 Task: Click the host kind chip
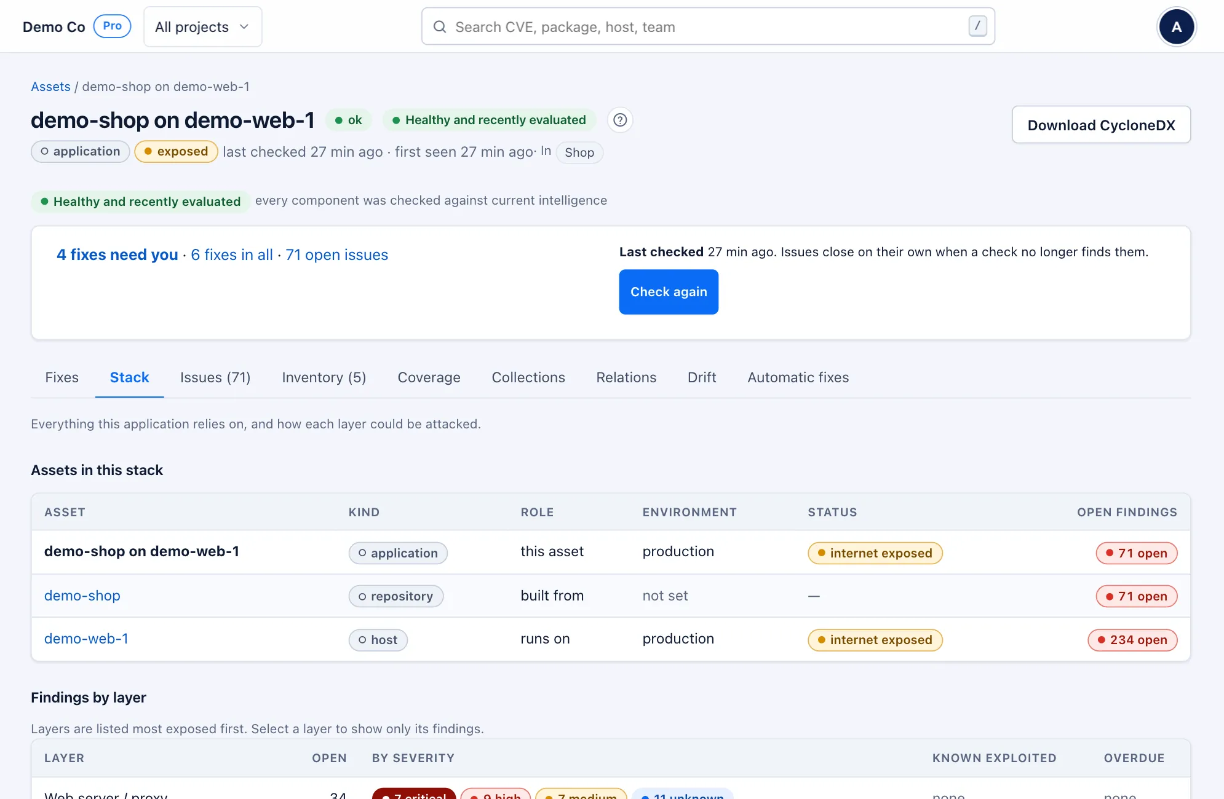click(x=378, y=640)
